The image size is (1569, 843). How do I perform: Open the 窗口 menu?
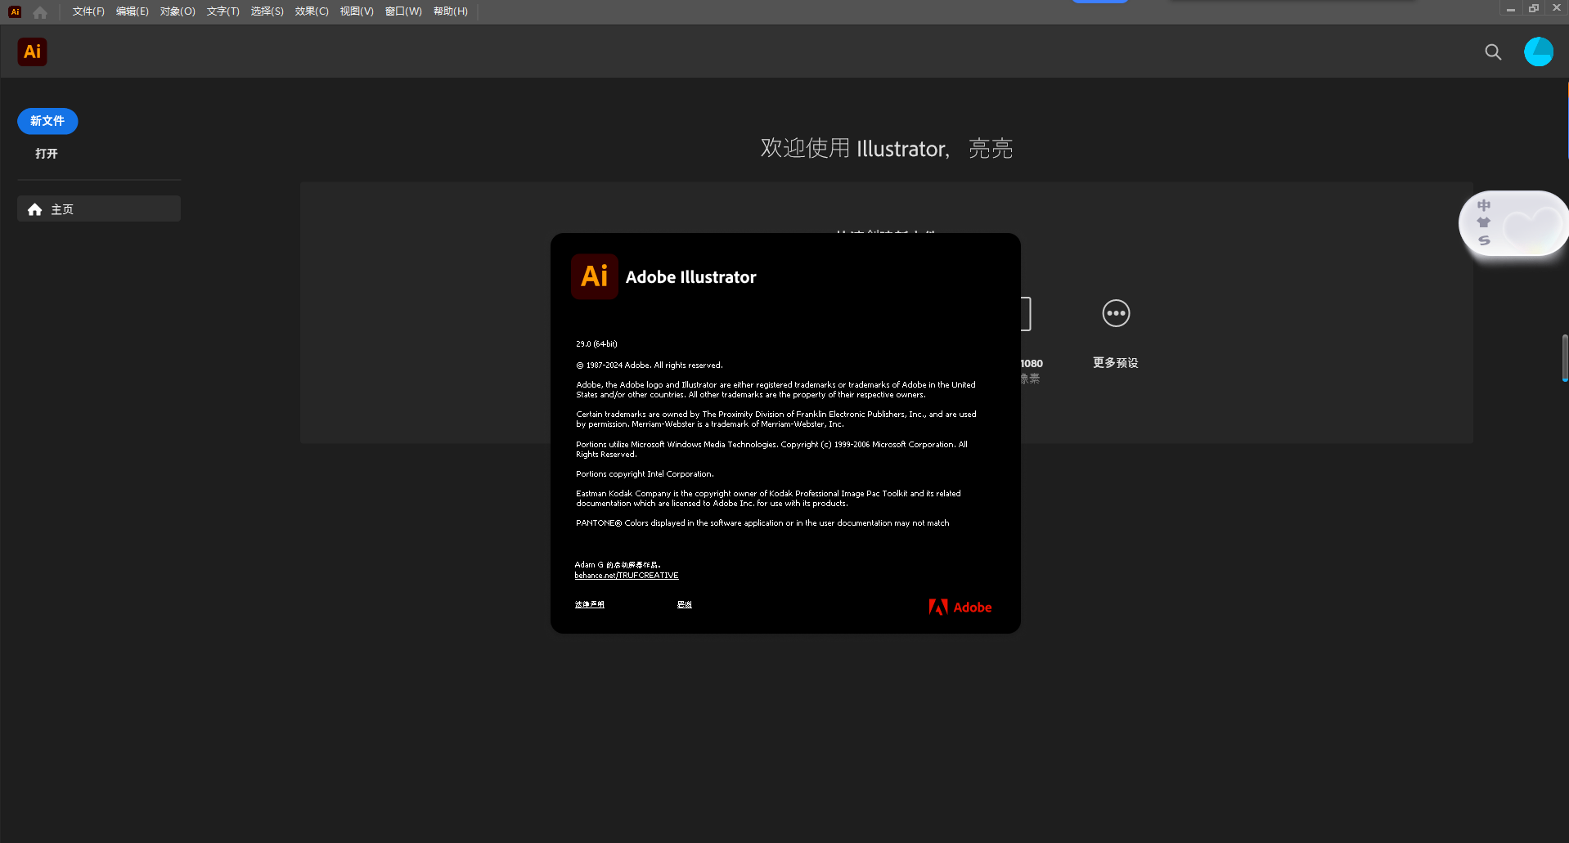tap(402, 11)
